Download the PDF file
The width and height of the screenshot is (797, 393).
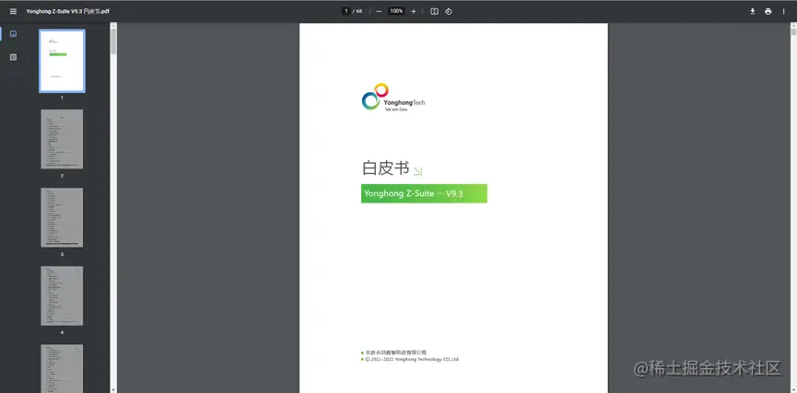click(752, 11)
